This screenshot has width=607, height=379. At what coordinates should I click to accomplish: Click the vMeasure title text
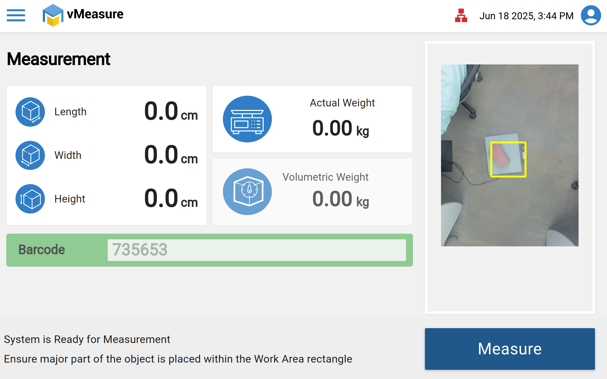click(x=95, y=14)
